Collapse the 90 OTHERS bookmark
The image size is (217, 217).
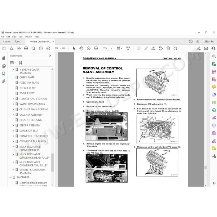(x=10, y=177)
